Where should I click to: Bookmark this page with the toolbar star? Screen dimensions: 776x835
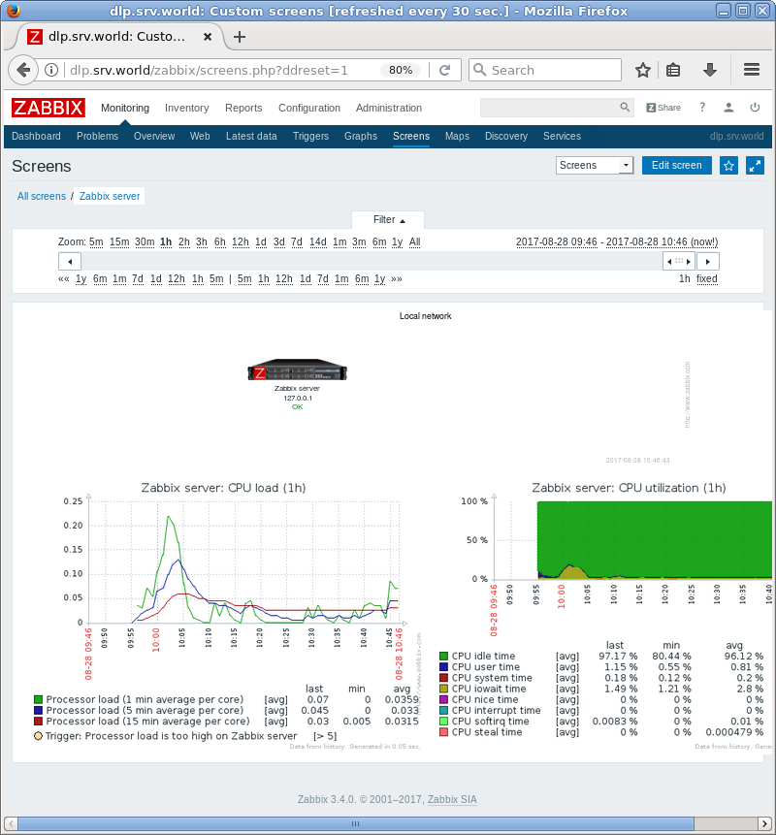643,70
